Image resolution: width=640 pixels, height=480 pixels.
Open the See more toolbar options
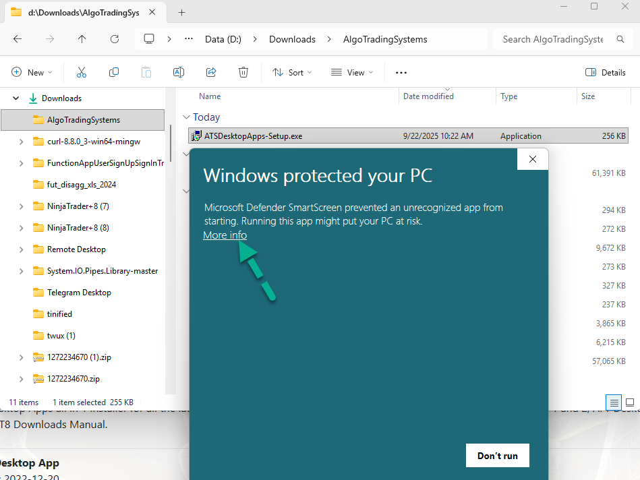click(401, 73)
